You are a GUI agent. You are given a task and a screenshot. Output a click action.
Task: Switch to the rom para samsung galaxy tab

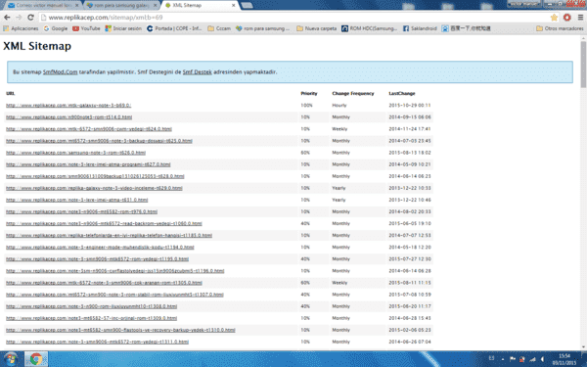click(120, 5)
